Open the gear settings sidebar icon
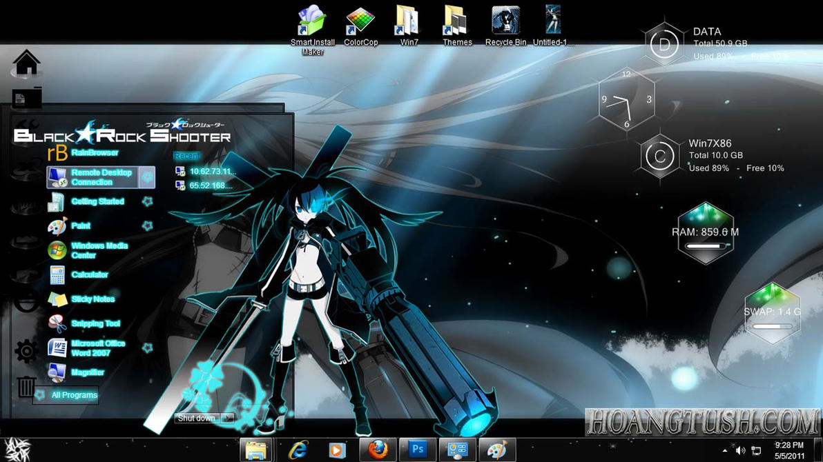The image size is (823, 462). [26, 351]
